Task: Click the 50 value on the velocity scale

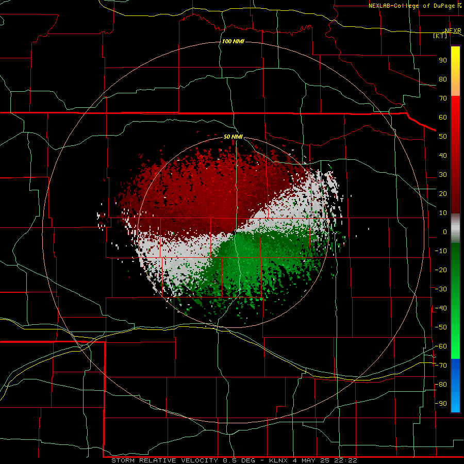Action: (443, 137)
